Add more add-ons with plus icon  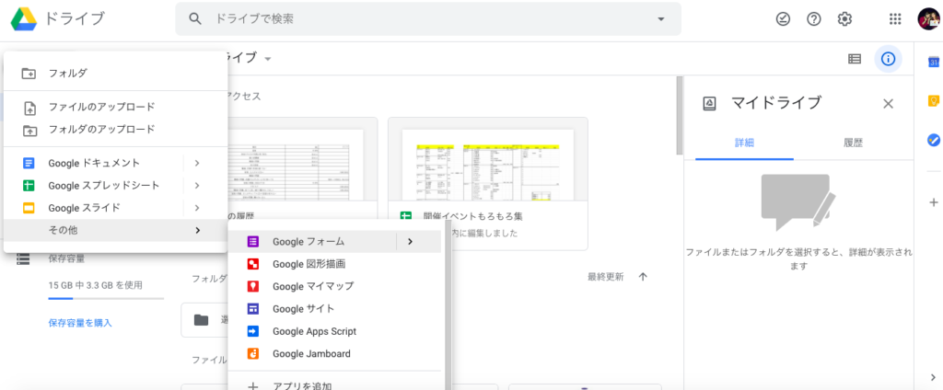click(x=934, y=202)
